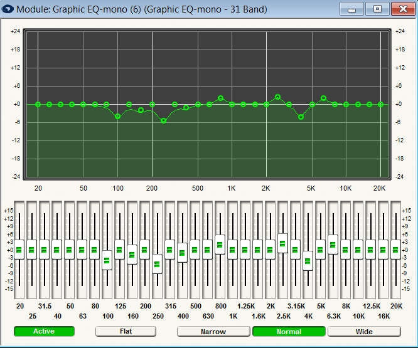Viewport: 418px width, 348px height.
Task: Click the 2.5K boost node on graph
Action: pyautogui.click(x=278, y=97)
